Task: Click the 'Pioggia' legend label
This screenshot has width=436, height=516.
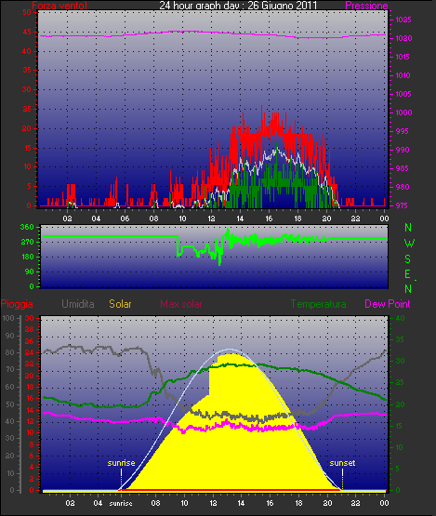Action: point(17,304)
